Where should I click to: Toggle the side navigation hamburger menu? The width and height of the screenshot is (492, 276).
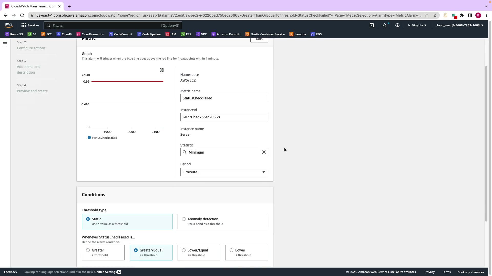5,44
